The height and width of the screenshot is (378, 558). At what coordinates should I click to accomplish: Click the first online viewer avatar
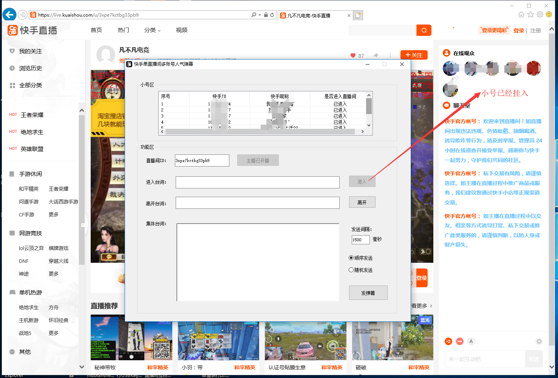tap(450, 68)
